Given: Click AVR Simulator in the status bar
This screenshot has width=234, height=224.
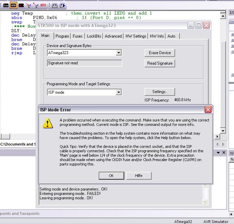Looking at the screenshot, I should [x=216, y=222].
